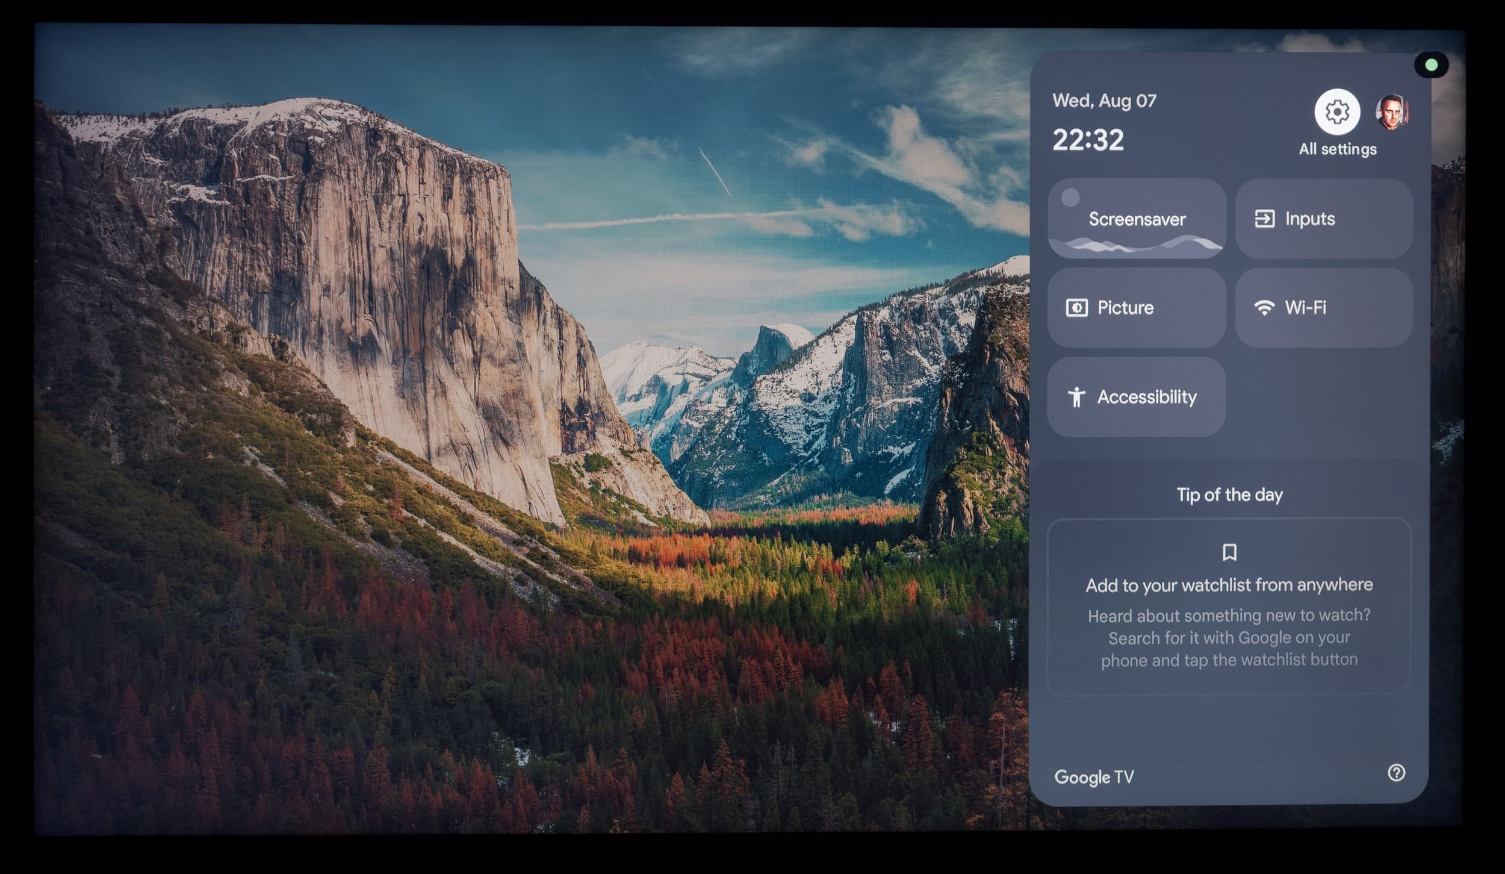Screen dimensions: 1505x874
Task: Open All settings gear icon
Action: (1336, 112)
